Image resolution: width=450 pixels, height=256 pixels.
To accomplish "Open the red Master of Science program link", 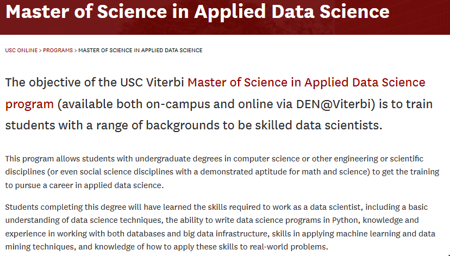I will tap(307, 83).
